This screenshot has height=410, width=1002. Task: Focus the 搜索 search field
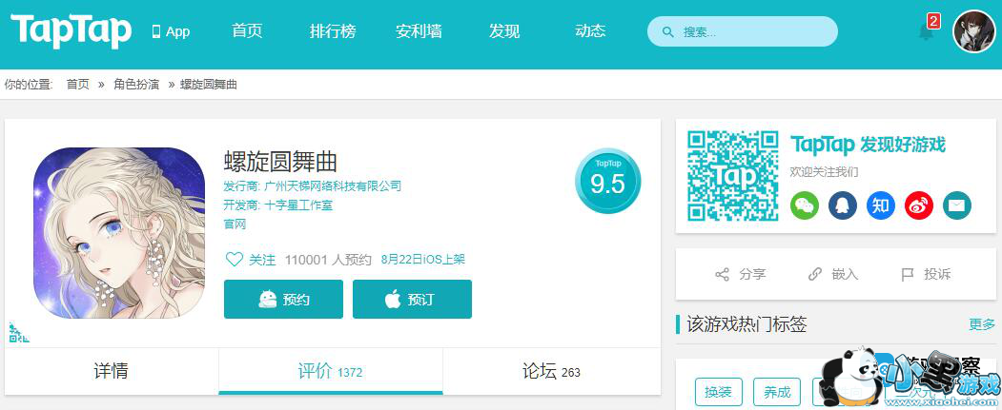click(x=742, y=31)
